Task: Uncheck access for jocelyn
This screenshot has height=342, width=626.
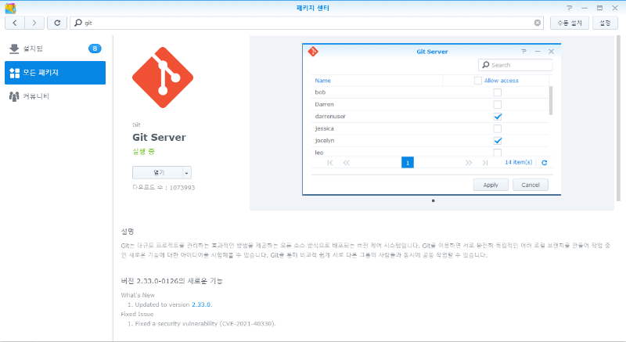Action: coord(497,140)
